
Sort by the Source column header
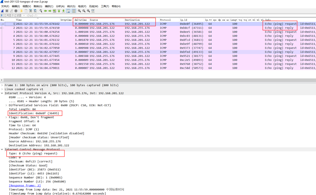[x=107, y=20]
